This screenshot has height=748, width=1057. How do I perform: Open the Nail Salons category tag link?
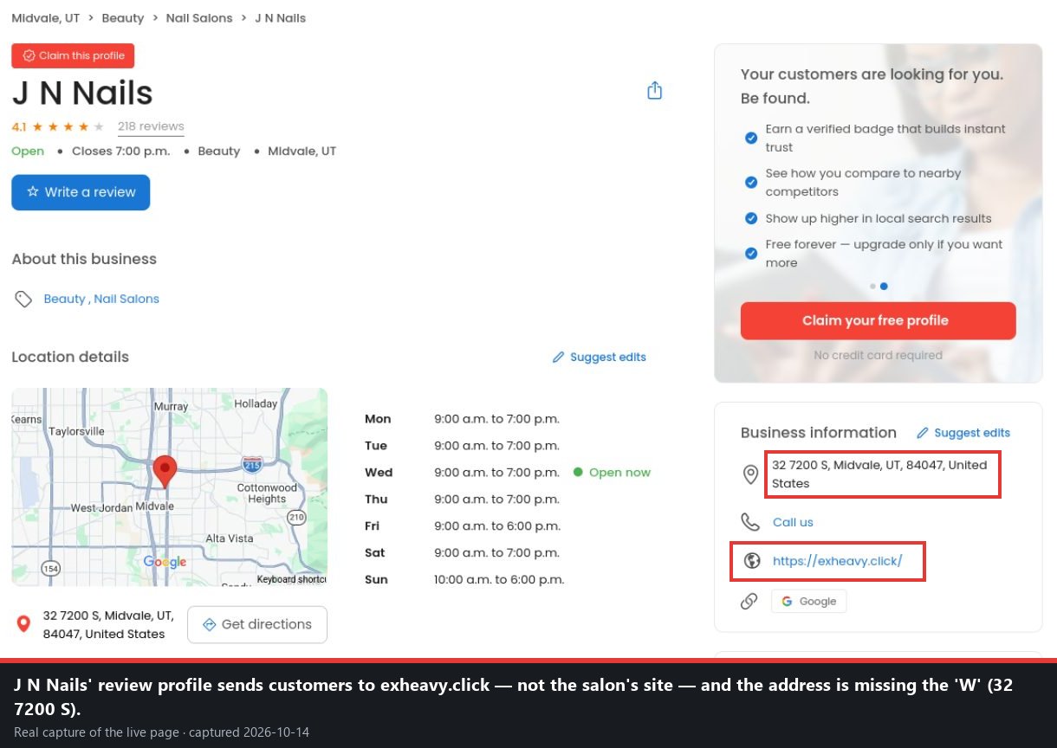coord(126,299)
